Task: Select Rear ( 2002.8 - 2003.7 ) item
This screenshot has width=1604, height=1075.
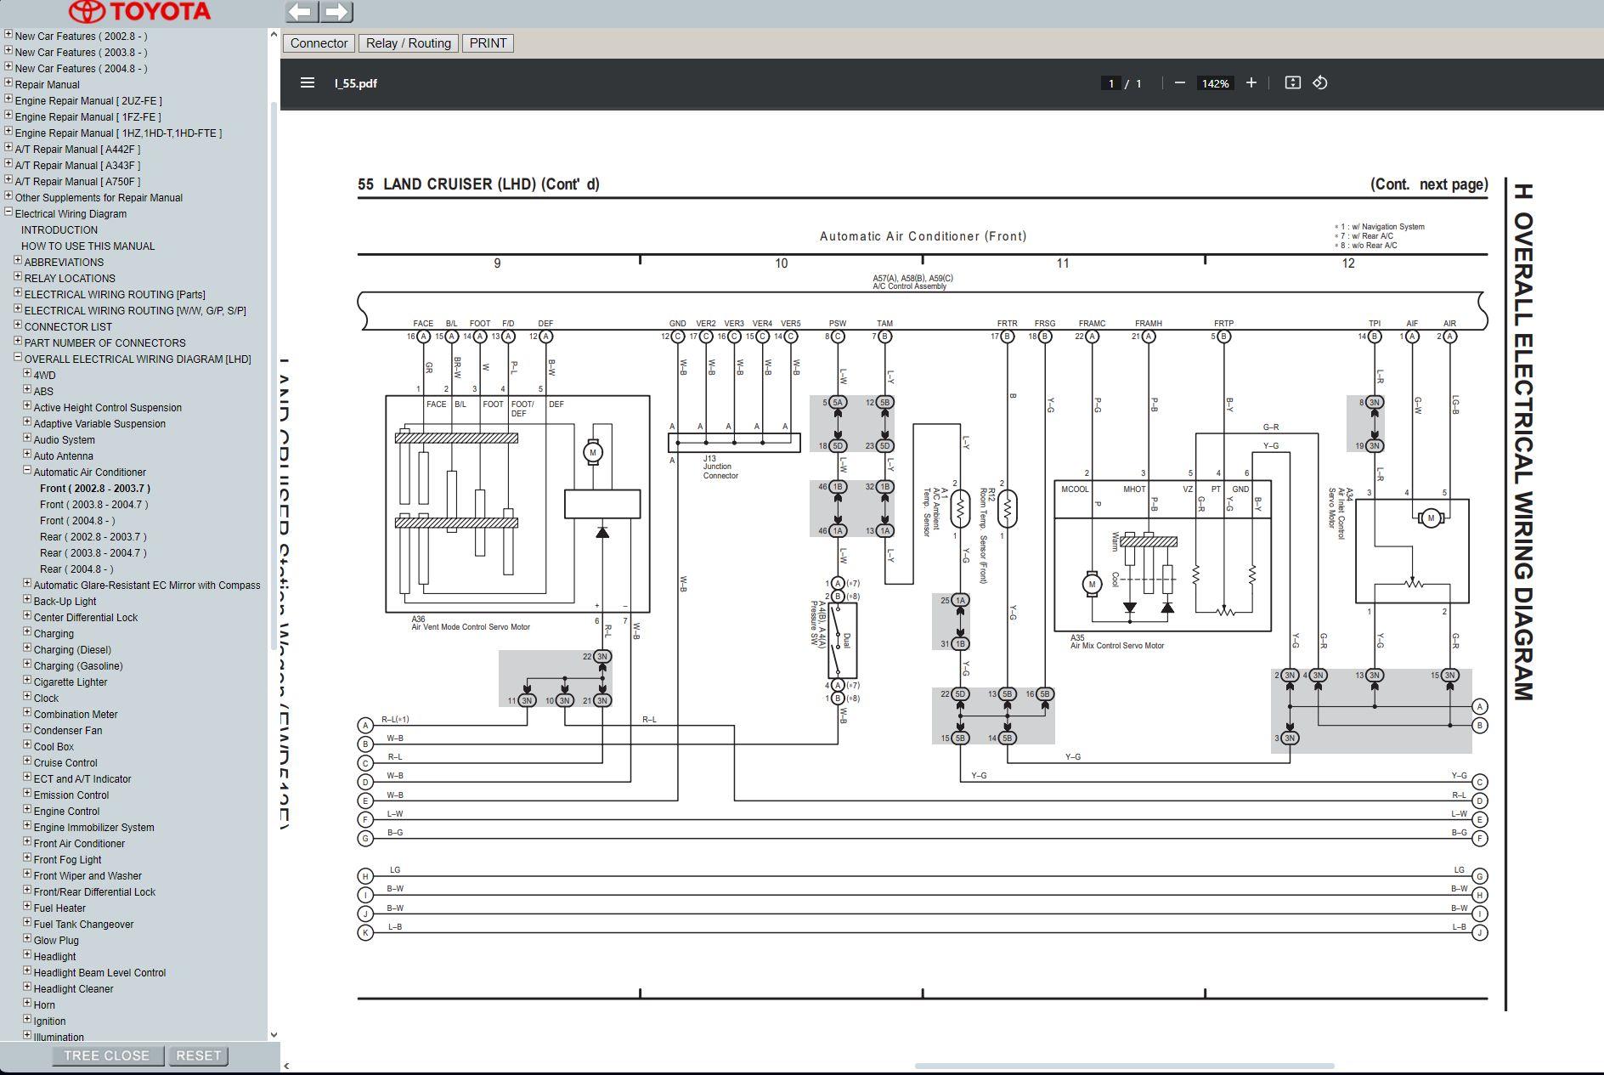Action: pyautogui.click(x=93, y=537)
